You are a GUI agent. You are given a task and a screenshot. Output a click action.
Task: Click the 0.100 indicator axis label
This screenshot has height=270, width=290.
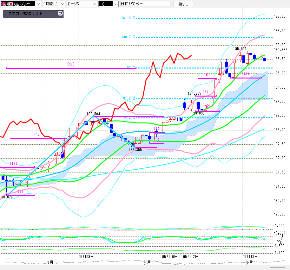(280, 253)
